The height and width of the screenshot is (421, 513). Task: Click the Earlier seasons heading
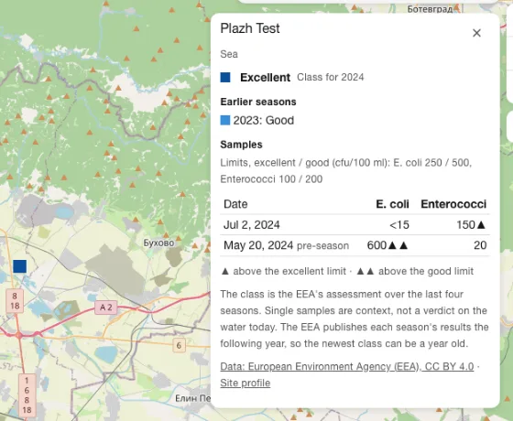[x=258, y=102]
